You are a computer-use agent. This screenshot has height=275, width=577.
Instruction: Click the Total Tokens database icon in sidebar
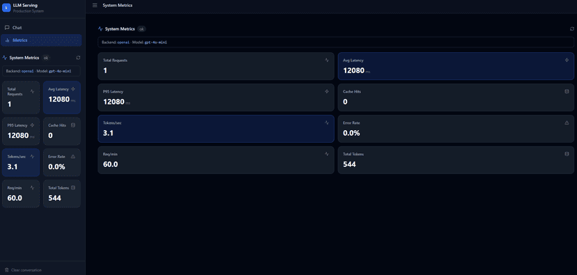point(73,187)
